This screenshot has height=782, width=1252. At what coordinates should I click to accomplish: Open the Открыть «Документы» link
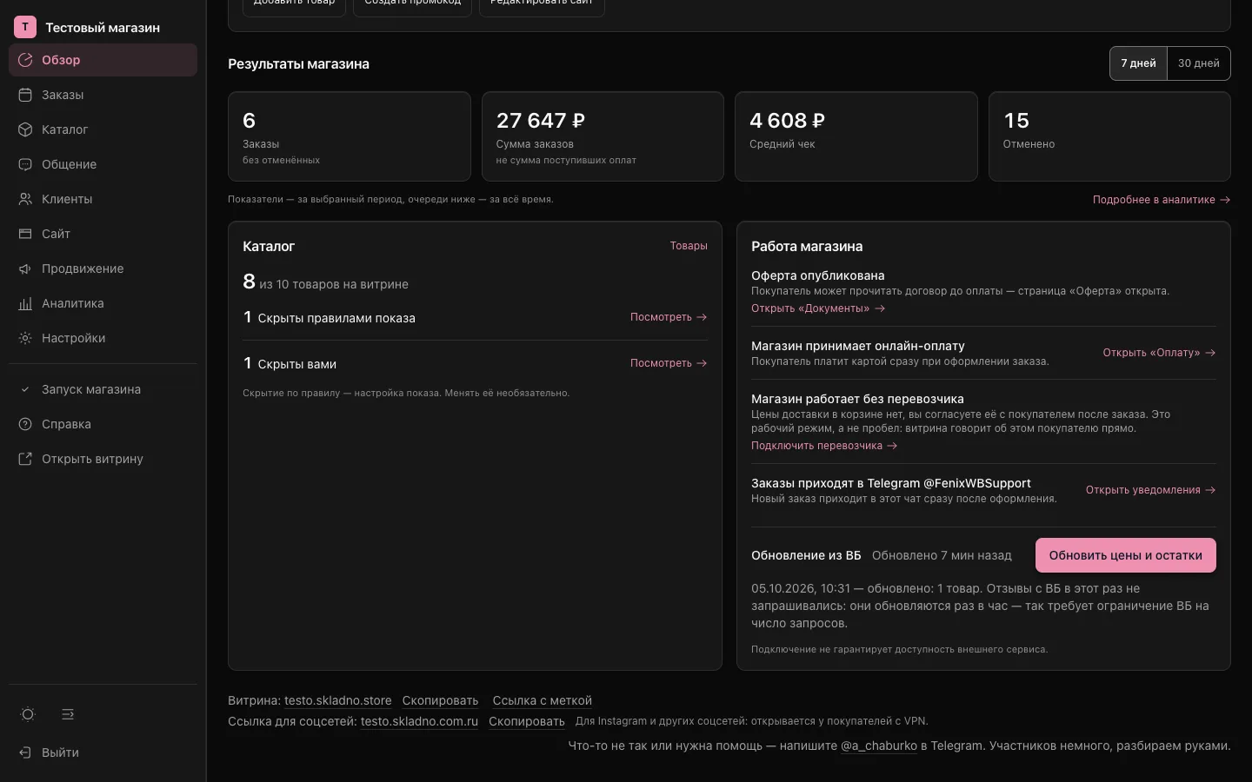pos(818,308)
